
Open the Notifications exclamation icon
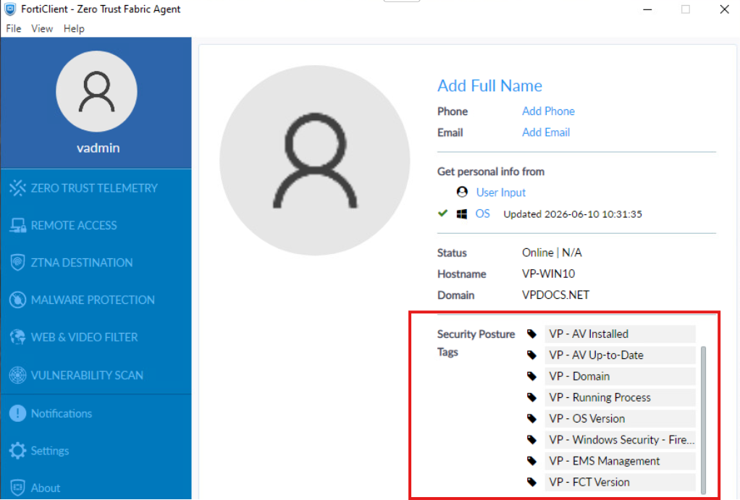tap(17, 413)
